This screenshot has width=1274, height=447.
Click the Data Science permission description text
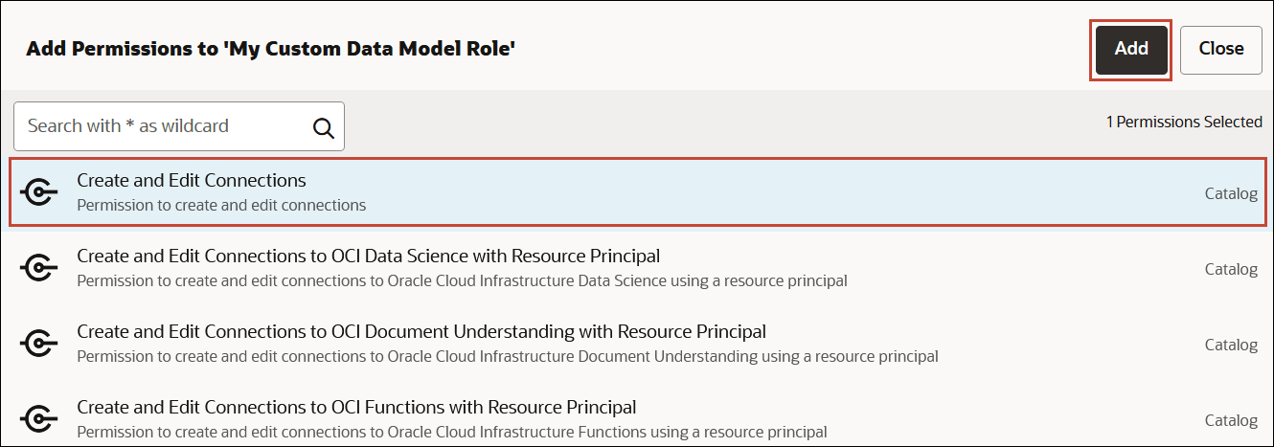pos(461,280)
